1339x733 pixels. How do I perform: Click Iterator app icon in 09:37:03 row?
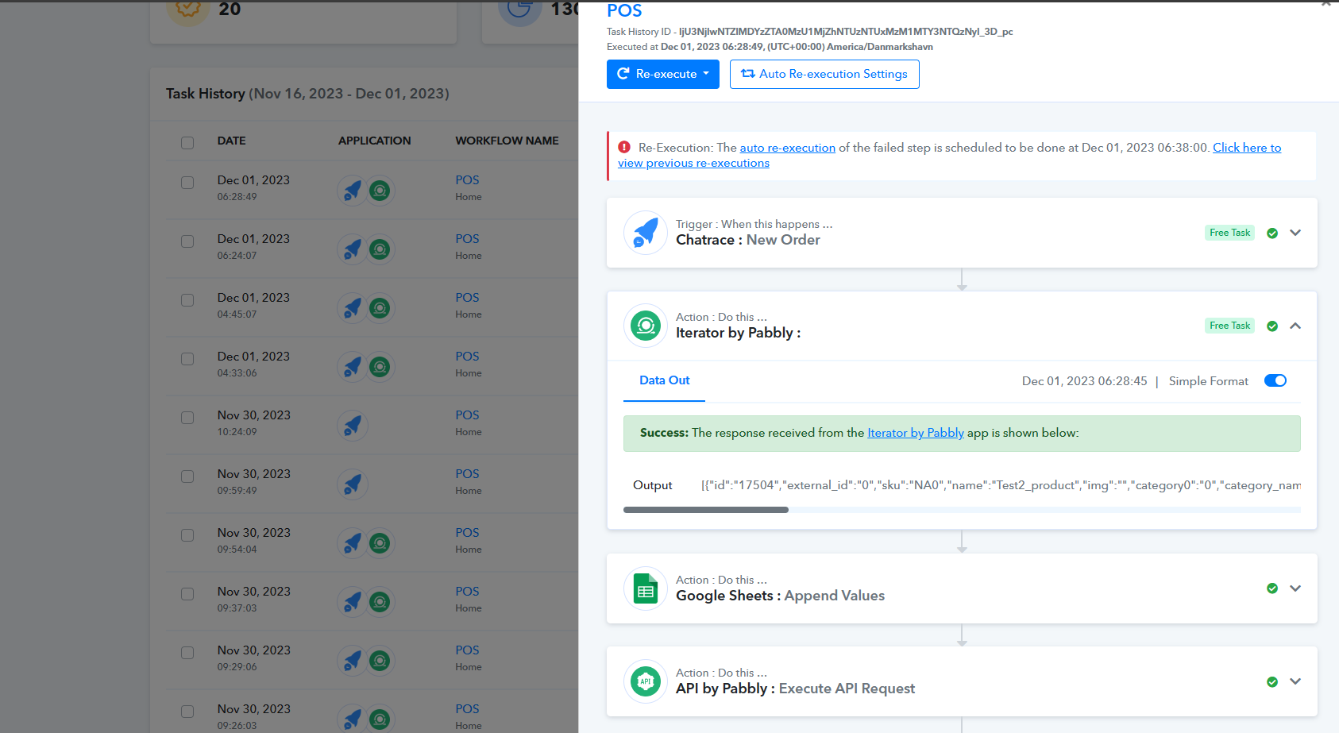pos(380,602)
